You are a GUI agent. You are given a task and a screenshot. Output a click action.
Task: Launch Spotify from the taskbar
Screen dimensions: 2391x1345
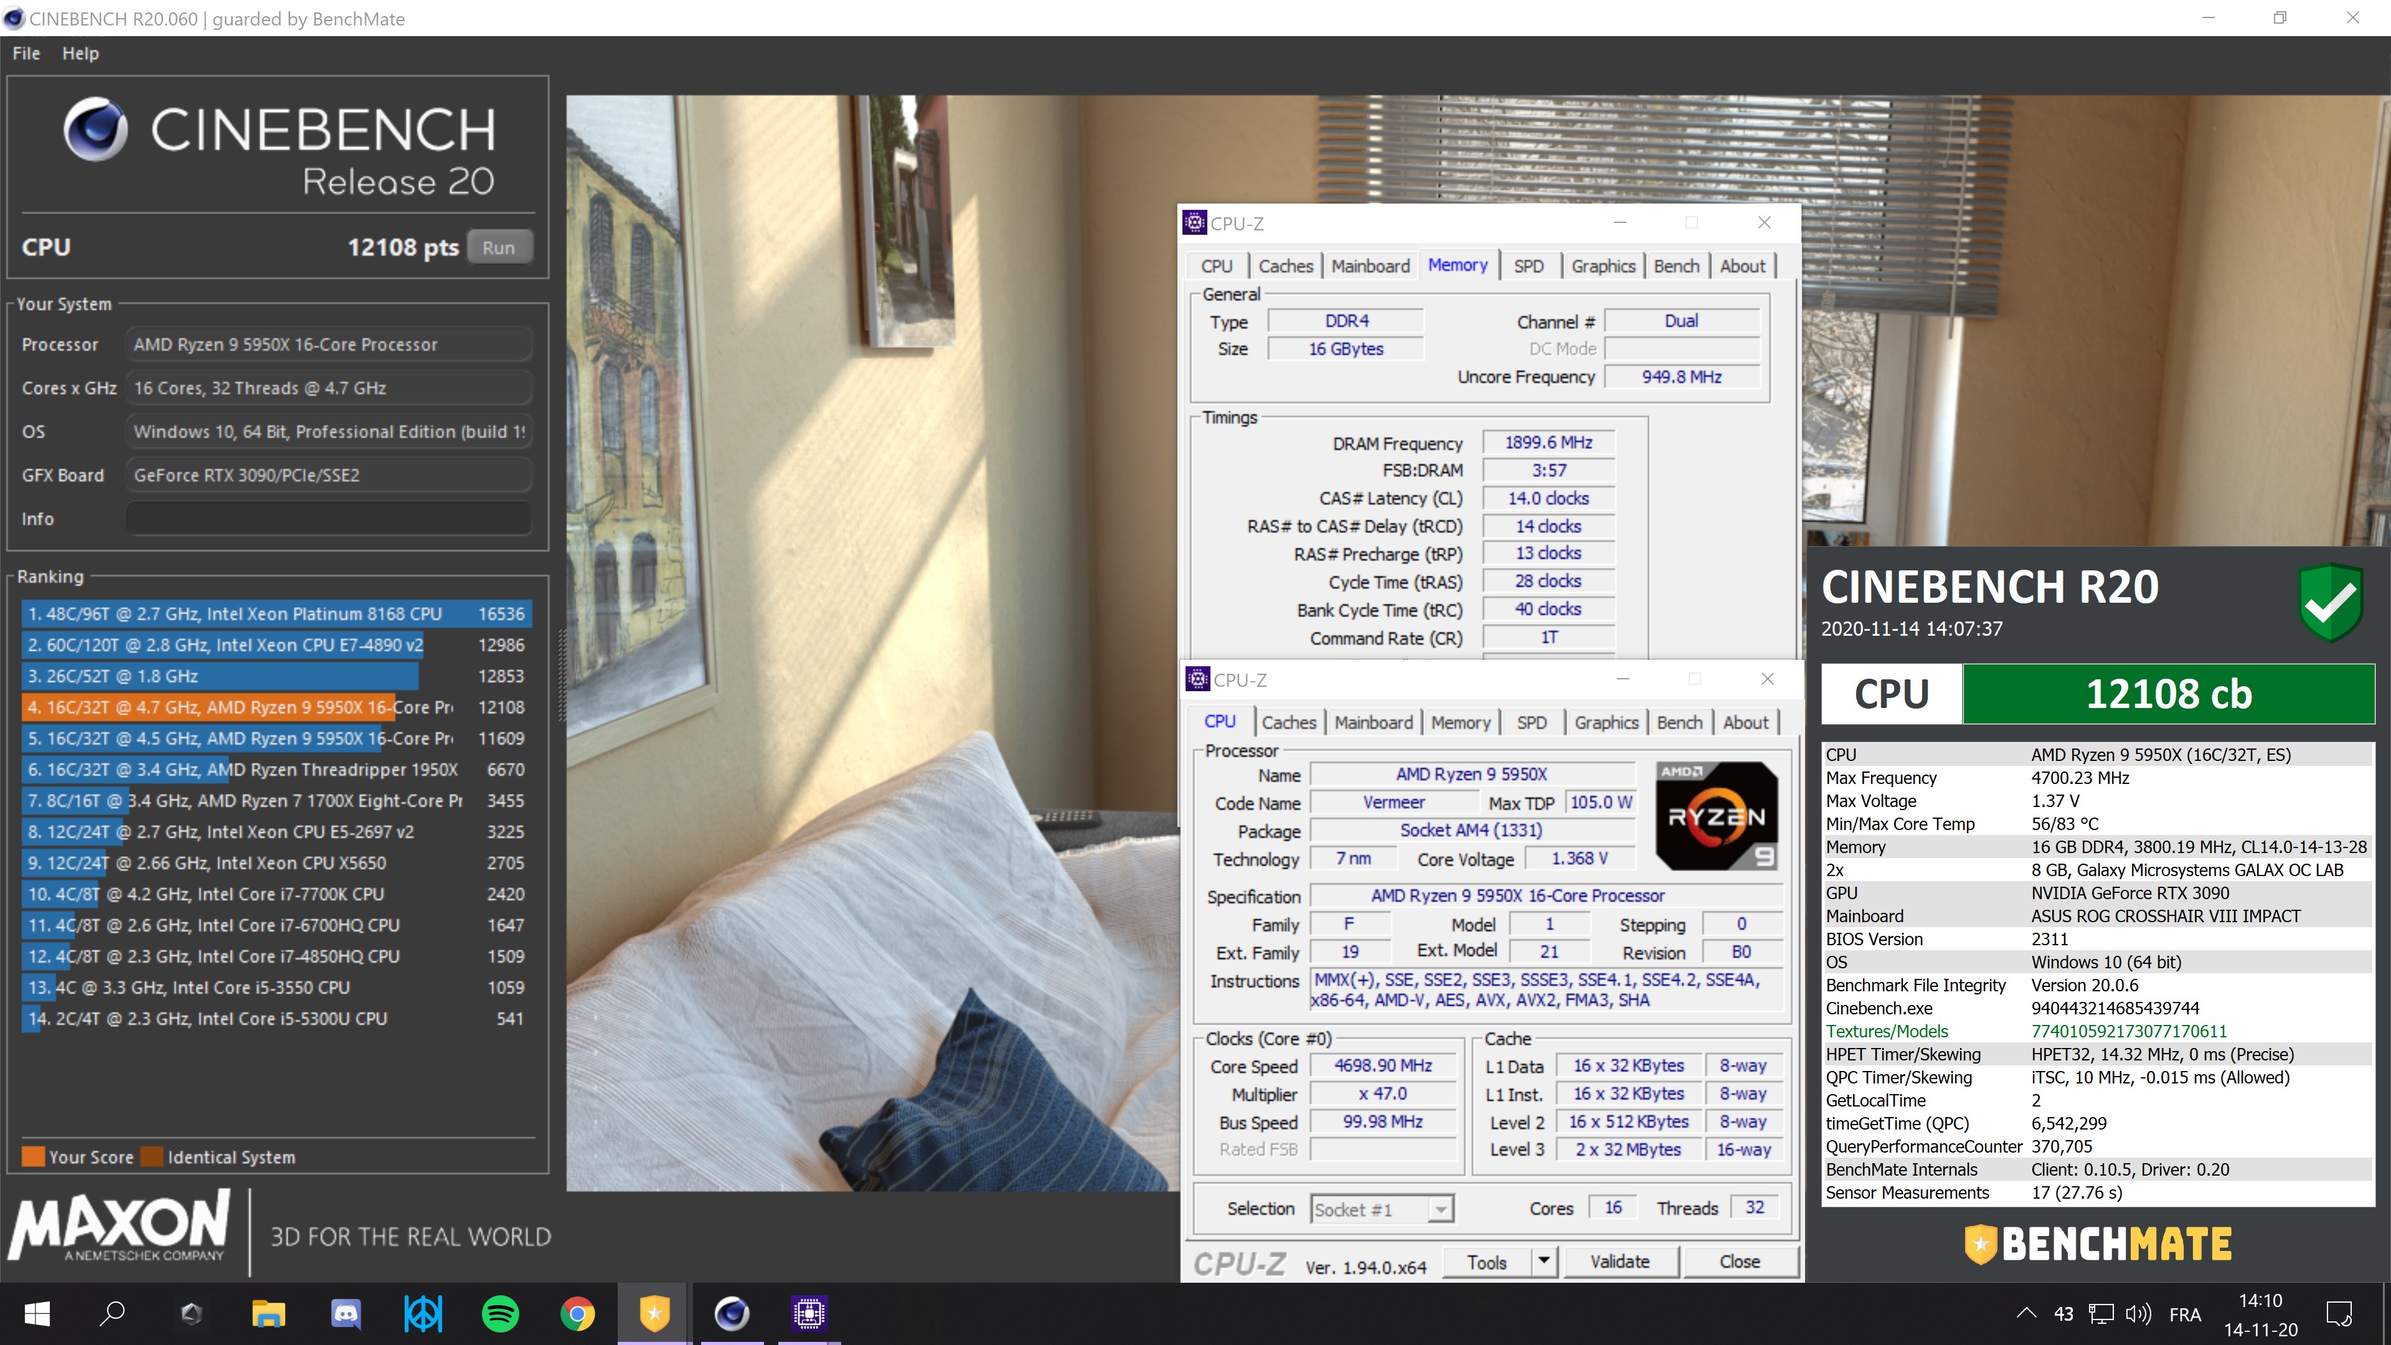(x=500, y=1313)
